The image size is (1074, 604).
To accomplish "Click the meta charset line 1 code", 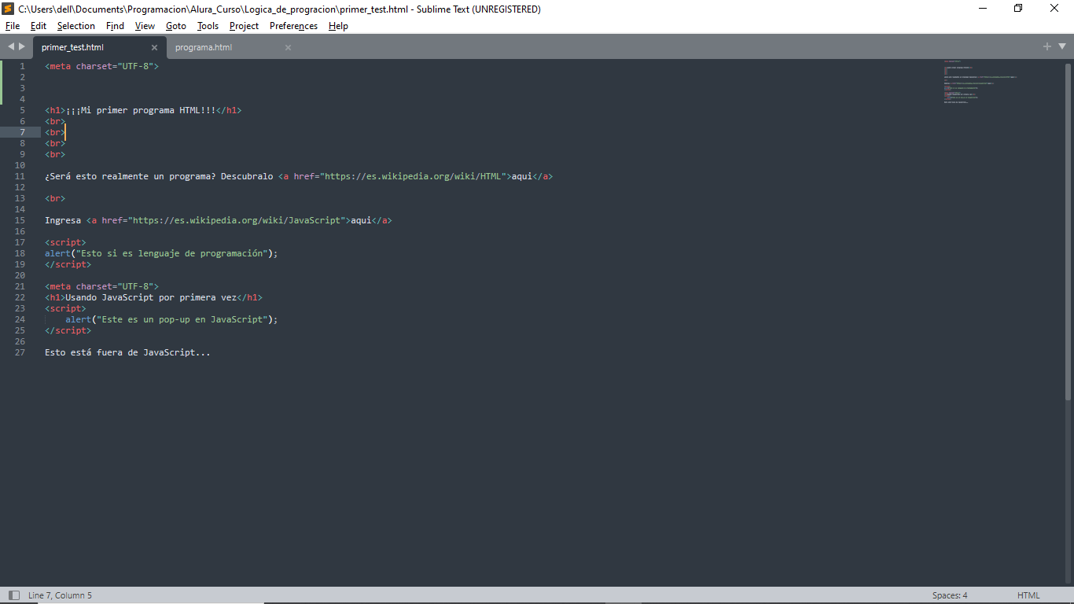I will (102, 66).
